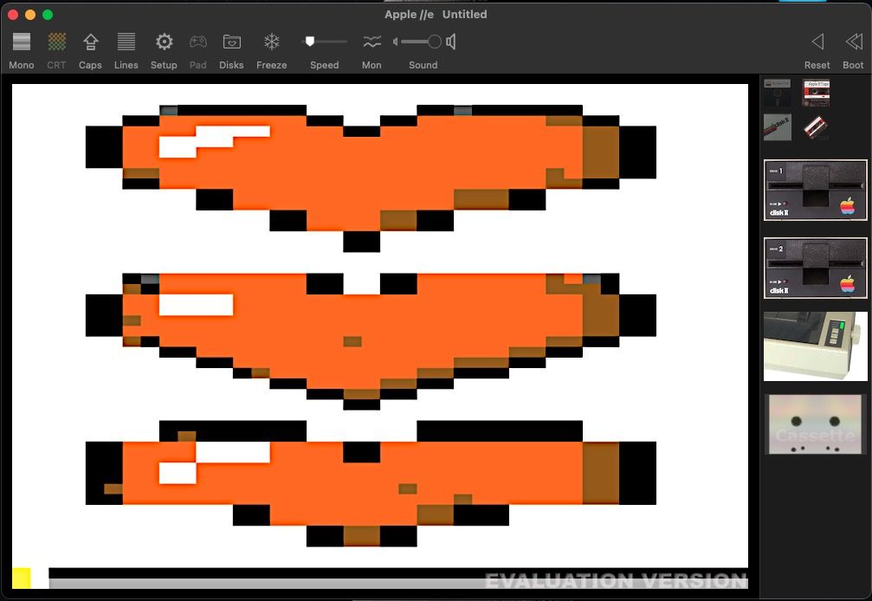Click the Mon waveform icon
Image resolution: width=872 pixels, height=601 pixels.
click(x=372, y=42)
